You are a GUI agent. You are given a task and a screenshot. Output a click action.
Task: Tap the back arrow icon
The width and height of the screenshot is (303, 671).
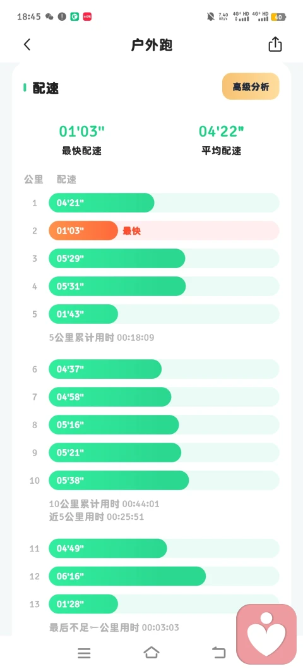pyautogui.click(x=27, y=44)
